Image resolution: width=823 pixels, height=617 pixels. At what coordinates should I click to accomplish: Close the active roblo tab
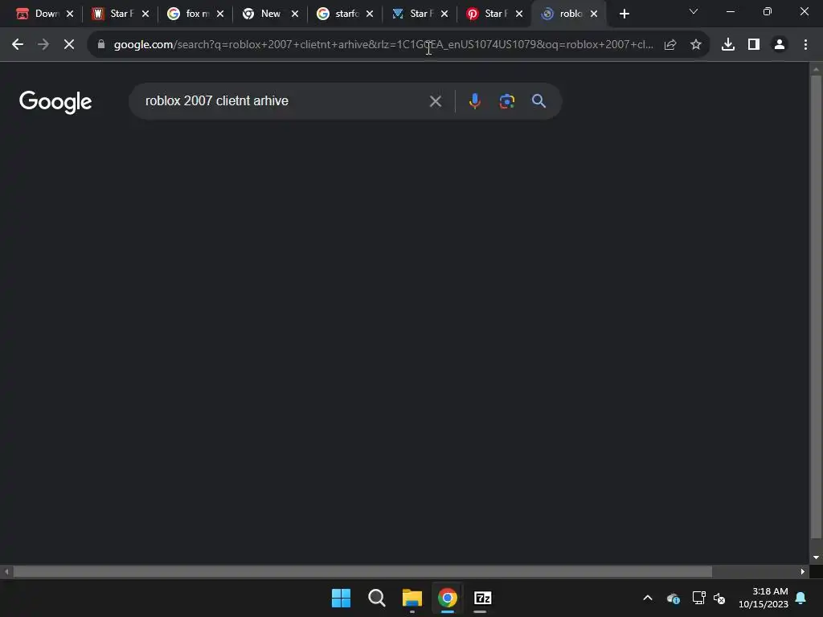594,14
